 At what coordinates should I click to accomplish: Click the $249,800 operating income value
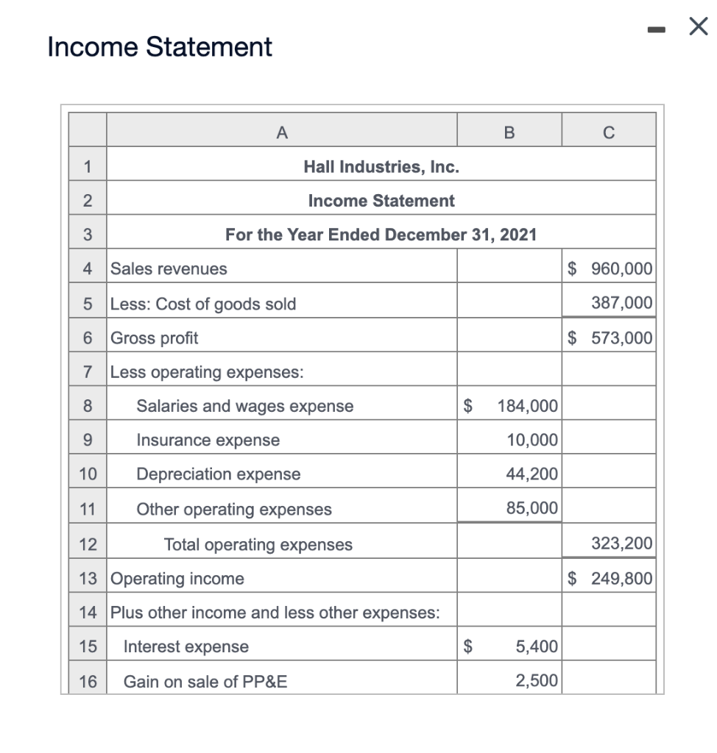[x=609, y=578]
